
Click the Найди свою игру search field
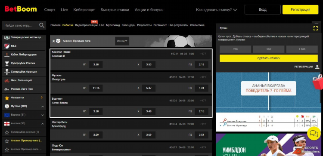tap(21, 26)
